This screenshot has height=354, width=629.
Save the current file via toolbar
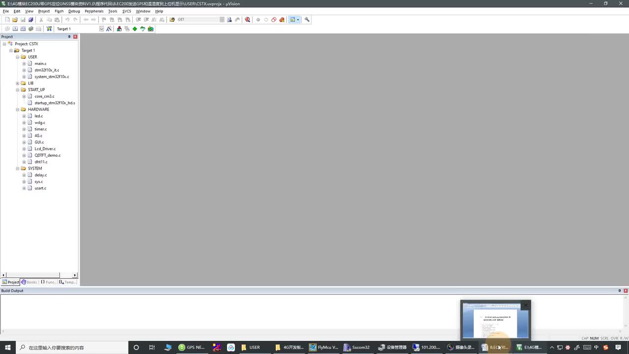tap(23, 20)
